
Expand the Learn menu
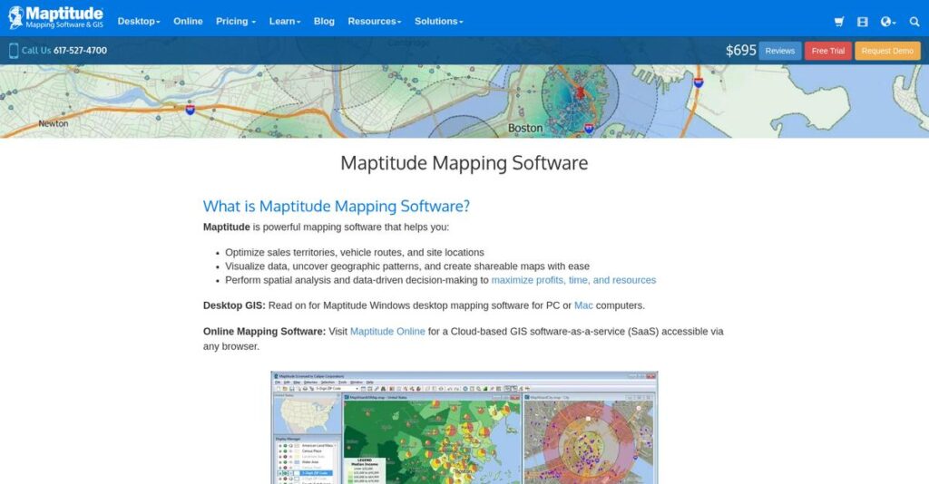pos(285,22)
